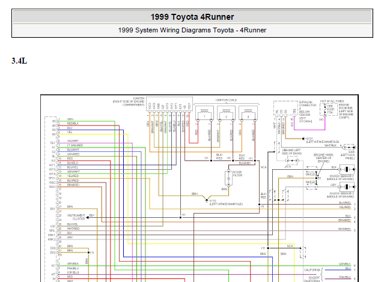Click 'YEL' wire label at pin 4
375x282 pixels.
point(70,132)
